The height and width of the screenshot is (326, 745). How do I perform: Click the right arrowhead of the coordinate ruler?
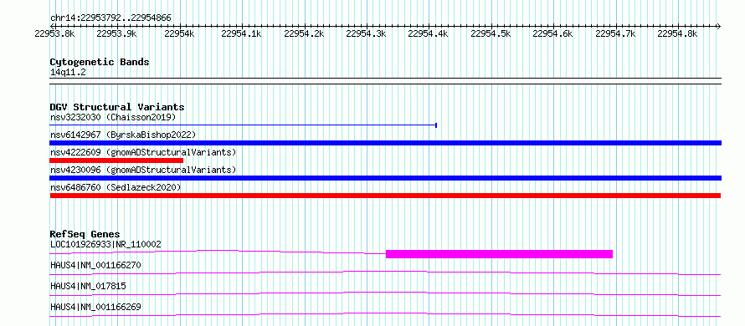(719, 26)
